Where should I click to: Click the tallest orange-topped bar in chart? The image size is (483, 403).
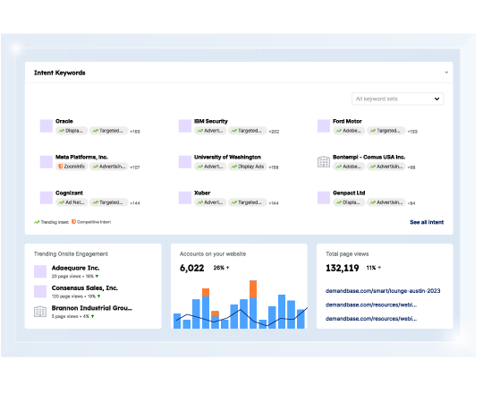(x=253, y=304)
